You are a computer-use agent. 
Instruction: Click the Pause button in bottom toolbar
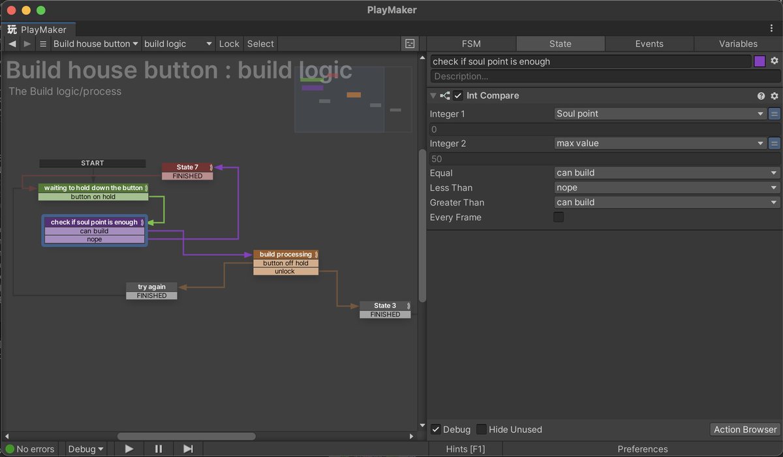(x=159, y=449)
